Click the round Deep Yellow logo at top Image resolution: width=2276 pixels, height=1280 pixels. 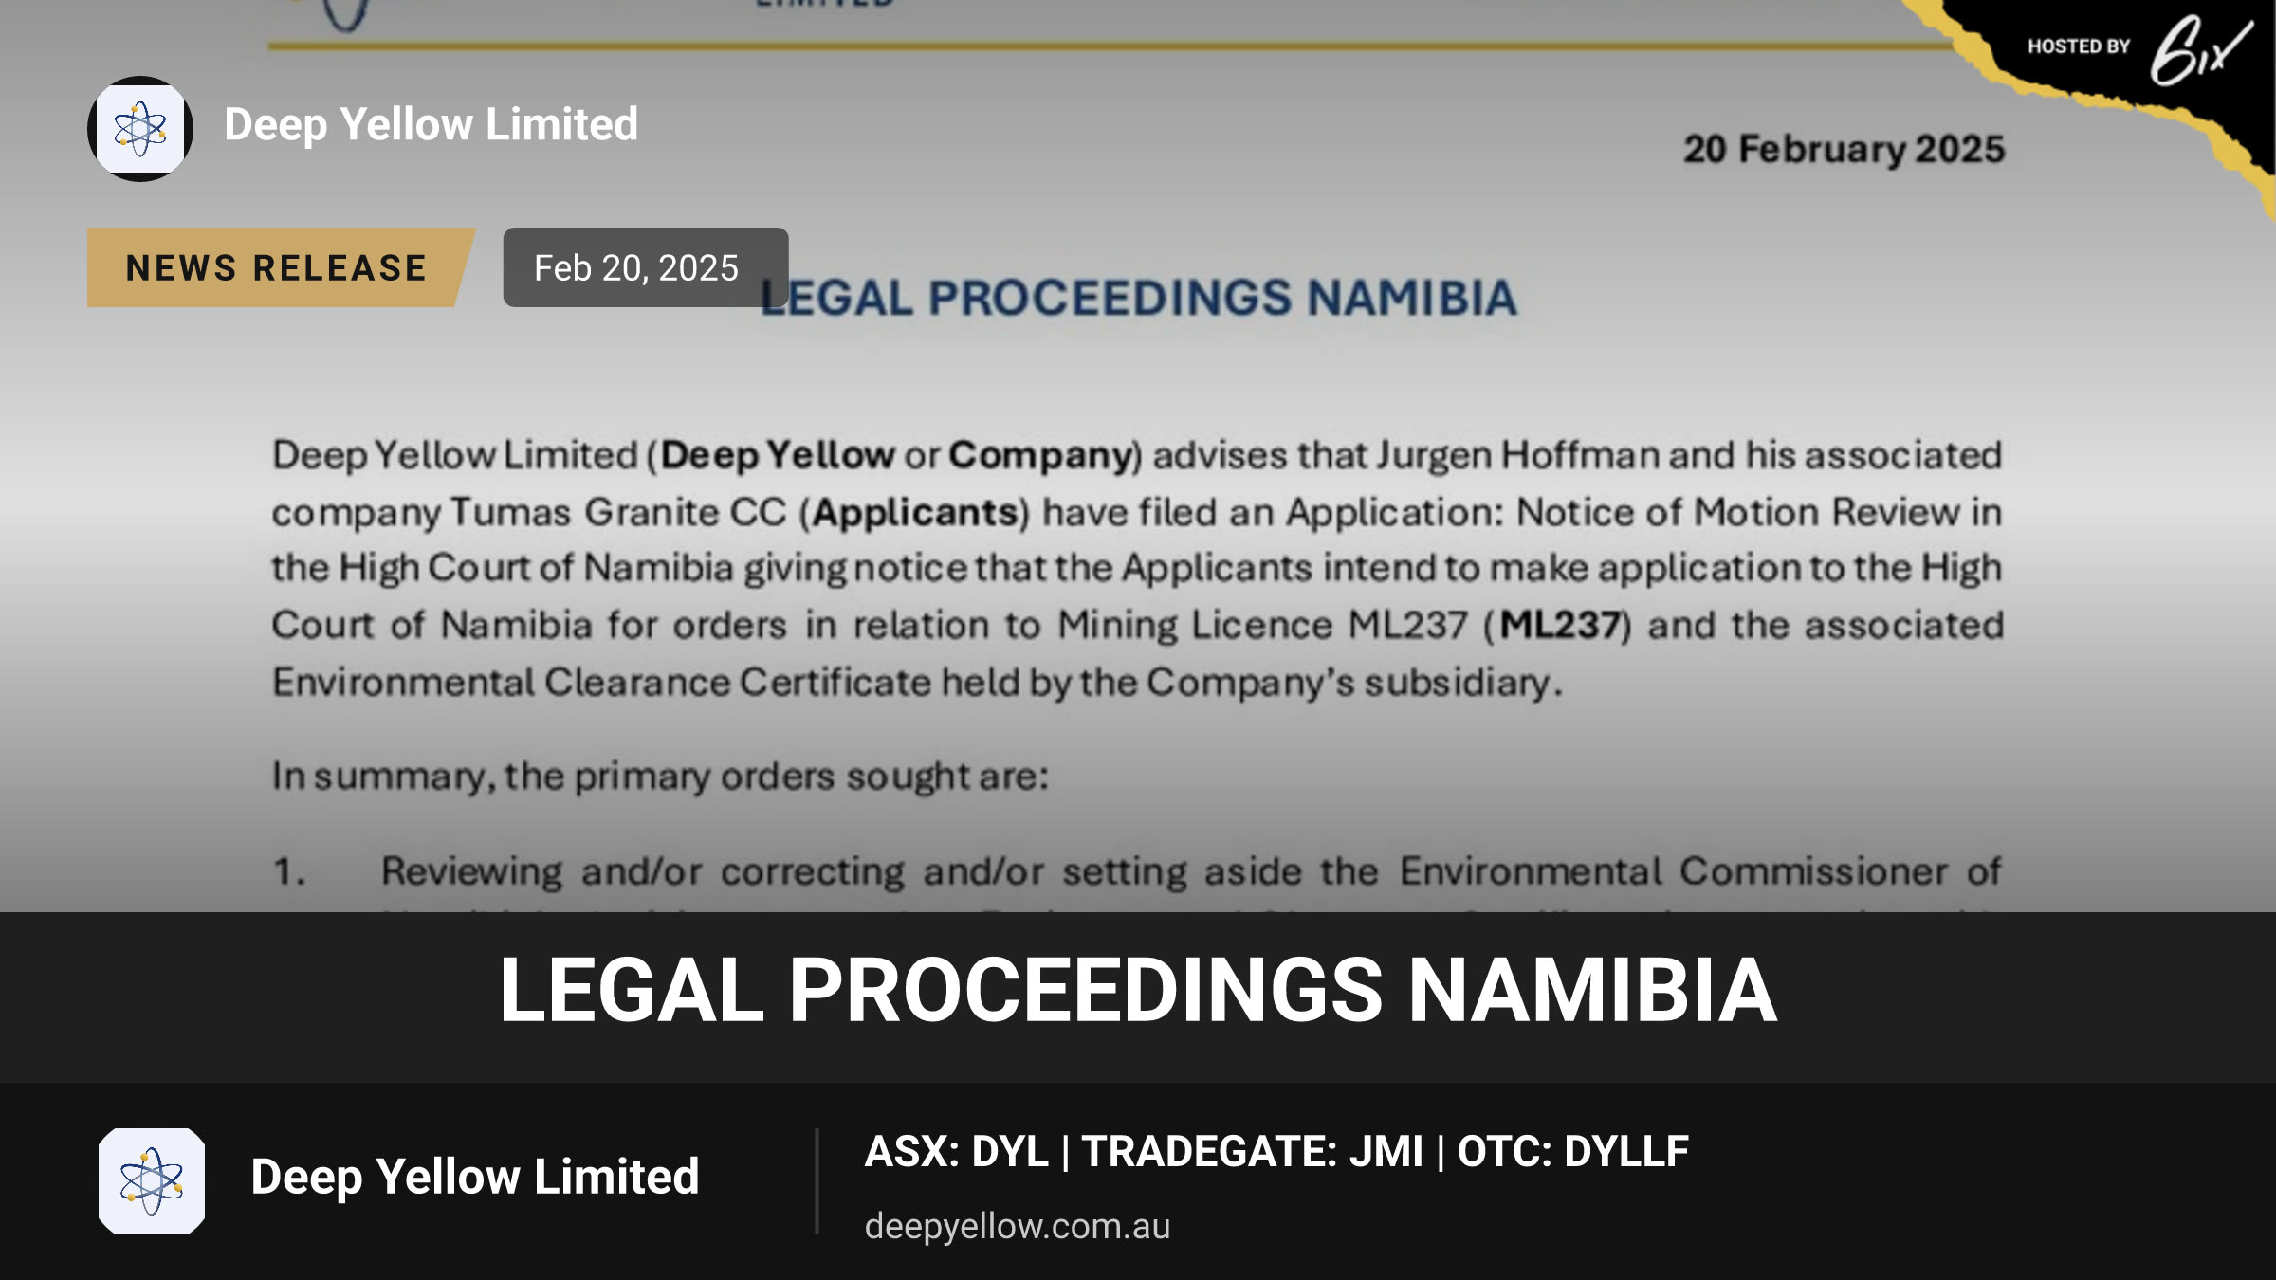[x=140, y=128]
